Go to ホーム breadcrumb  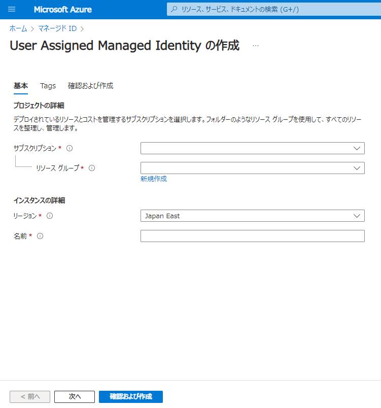tap(18, 28)
